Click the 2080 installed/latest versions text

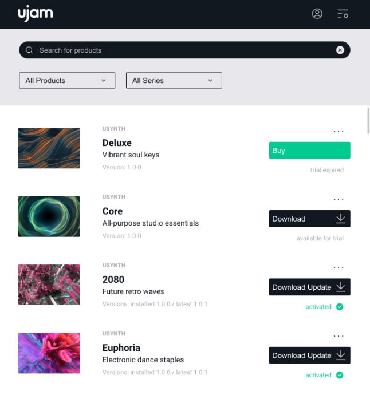point(155,304)
